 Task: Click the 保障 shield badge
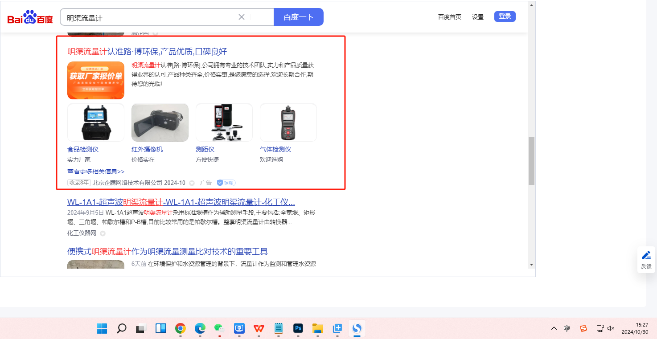pos(226,183)
